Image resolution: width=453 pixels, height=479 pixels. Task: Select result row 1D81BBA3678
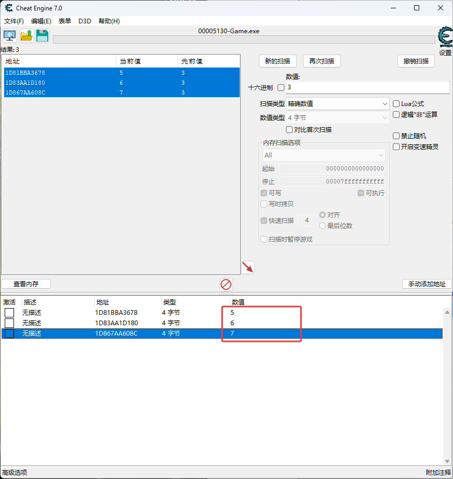(122, 73)
